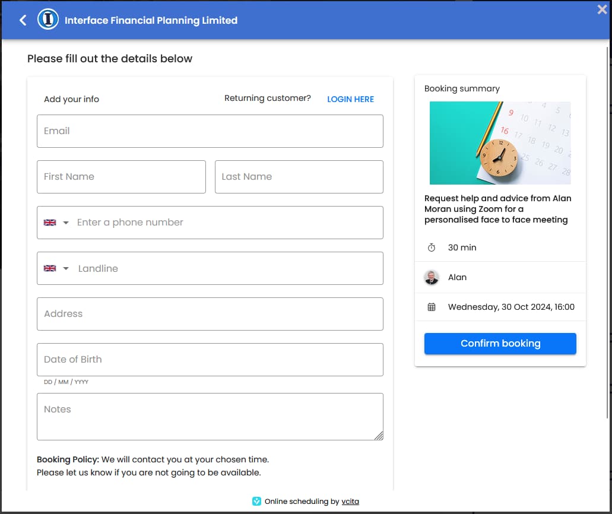
Task: Click into the First Name field
Action: 121,177
